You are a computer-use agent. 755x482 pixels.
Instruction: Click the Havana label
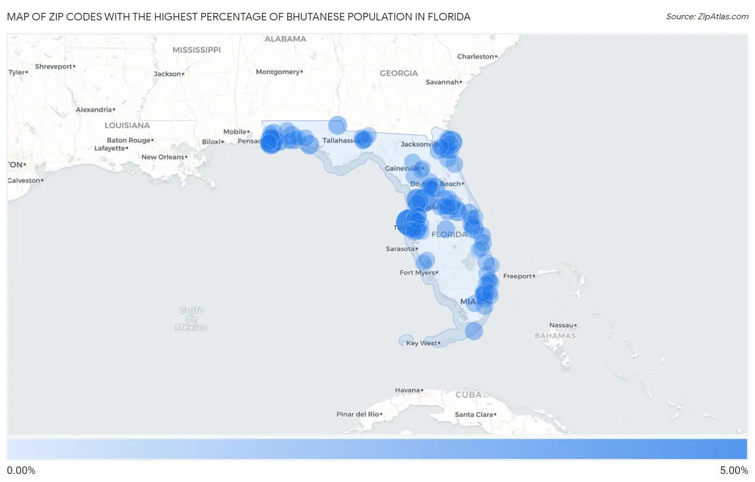point(409,390)
